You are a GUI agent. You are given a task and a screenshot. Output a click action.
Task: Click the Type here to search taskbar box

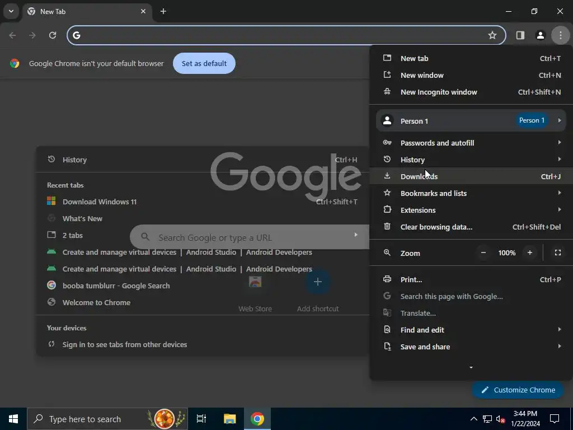pos(107,419)
